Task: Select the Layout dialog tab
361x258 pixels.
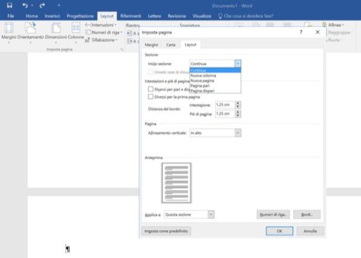Action: coord(191,45)
